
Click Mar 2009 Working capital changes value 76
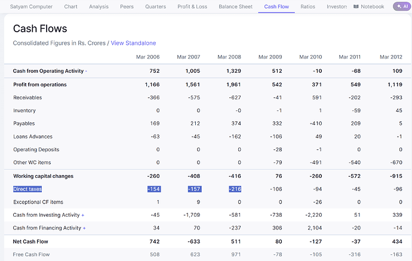click(279, 176)
